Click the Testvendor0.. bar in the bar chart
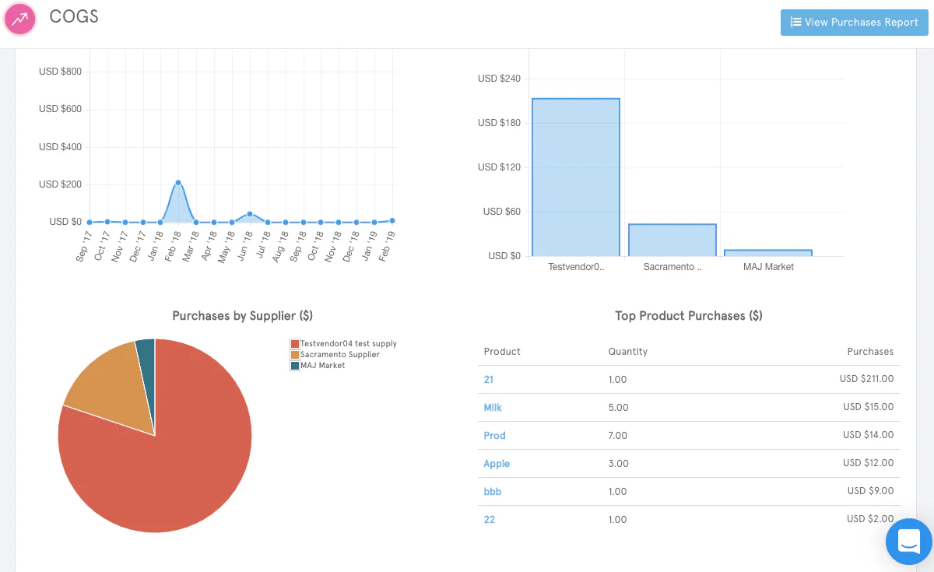This screenshot has width=934, height=572. tap(576, 177)
